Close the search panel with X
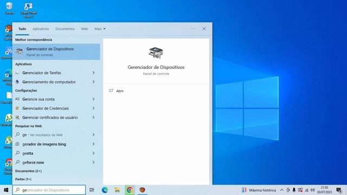This screenshot has height=195, width=347. click(204, 29)
